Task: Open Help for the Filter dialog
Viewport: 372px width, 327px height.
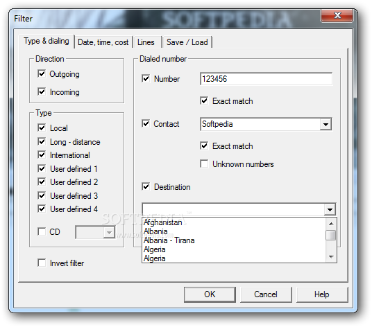Action: (x=322, y=294)
